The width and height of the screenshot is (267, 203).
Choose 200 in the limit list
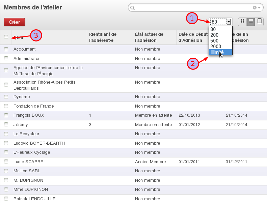click(x=220, y=35)
